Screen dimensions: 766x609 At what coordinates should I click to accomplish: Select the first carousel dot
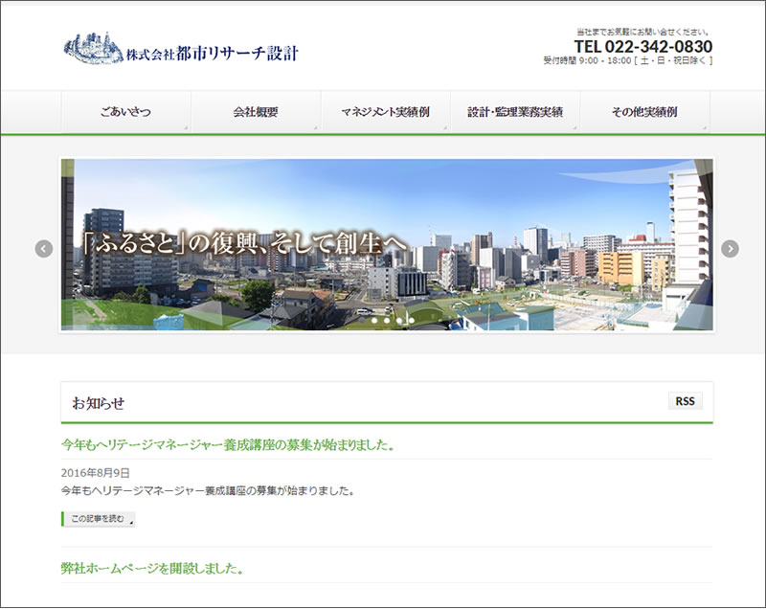tap(362, 320)
